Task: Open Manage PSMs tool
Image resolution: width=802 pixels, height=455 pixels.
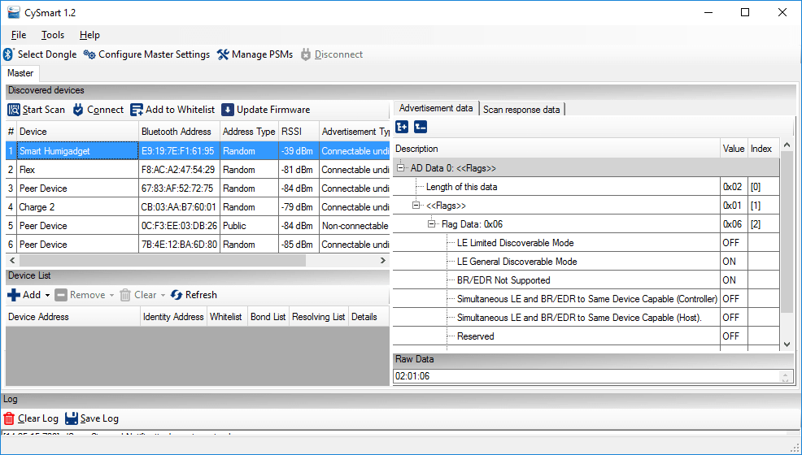Action: 255,54
